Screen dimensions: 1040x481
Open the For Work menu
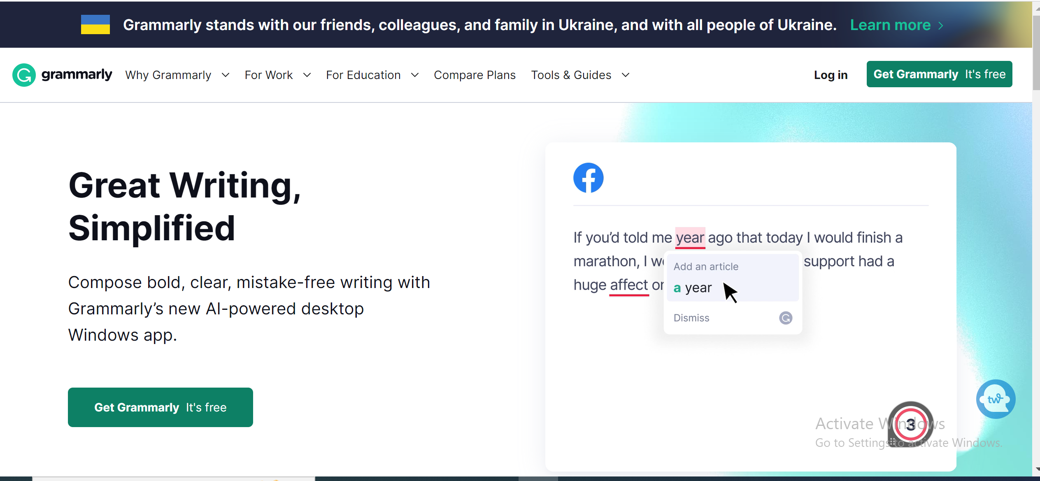pyautogui.click(x=269, y=75)
